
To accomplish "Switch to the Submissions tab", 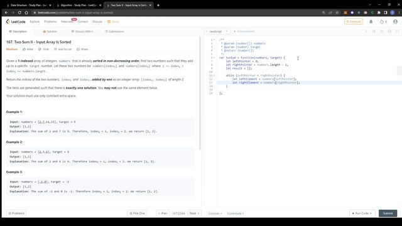I will 114,31.
